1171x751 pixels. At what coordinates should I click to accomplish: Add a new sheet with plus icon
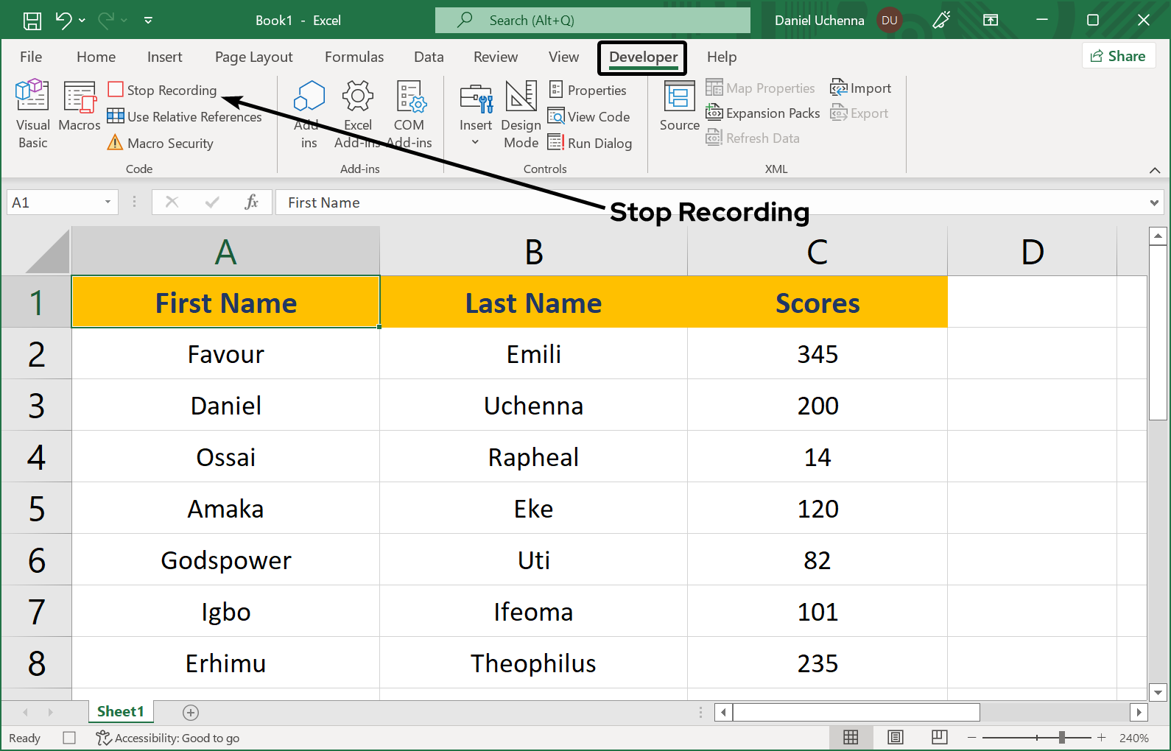(x=191, y=712)
